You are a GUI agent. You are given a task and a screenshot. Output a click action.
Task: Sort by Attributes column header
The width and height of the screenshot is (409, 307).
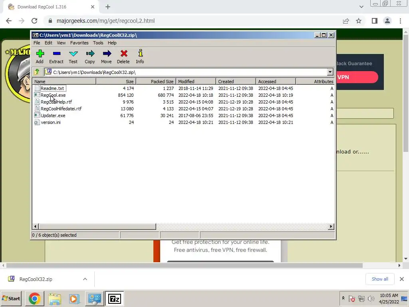coord(315,82)
